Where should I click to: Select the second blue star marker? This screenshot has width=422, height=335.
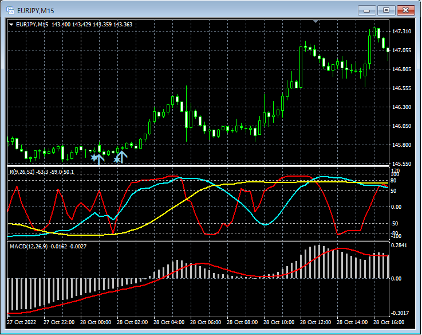pyautogui.click(x=117, y=160)
